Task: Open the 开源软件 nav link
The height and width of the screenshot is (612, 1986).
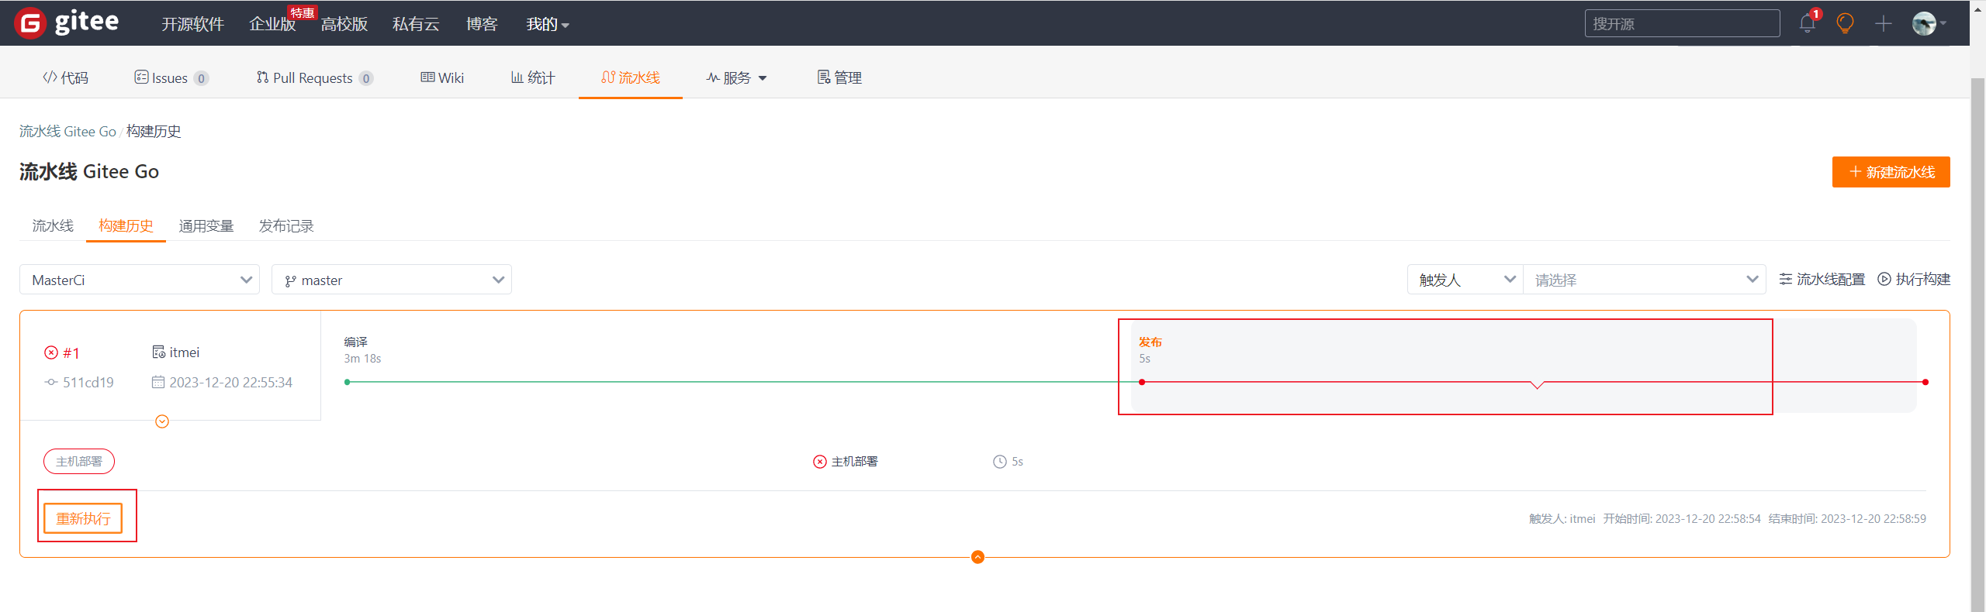Action: (x=192, y=24)
